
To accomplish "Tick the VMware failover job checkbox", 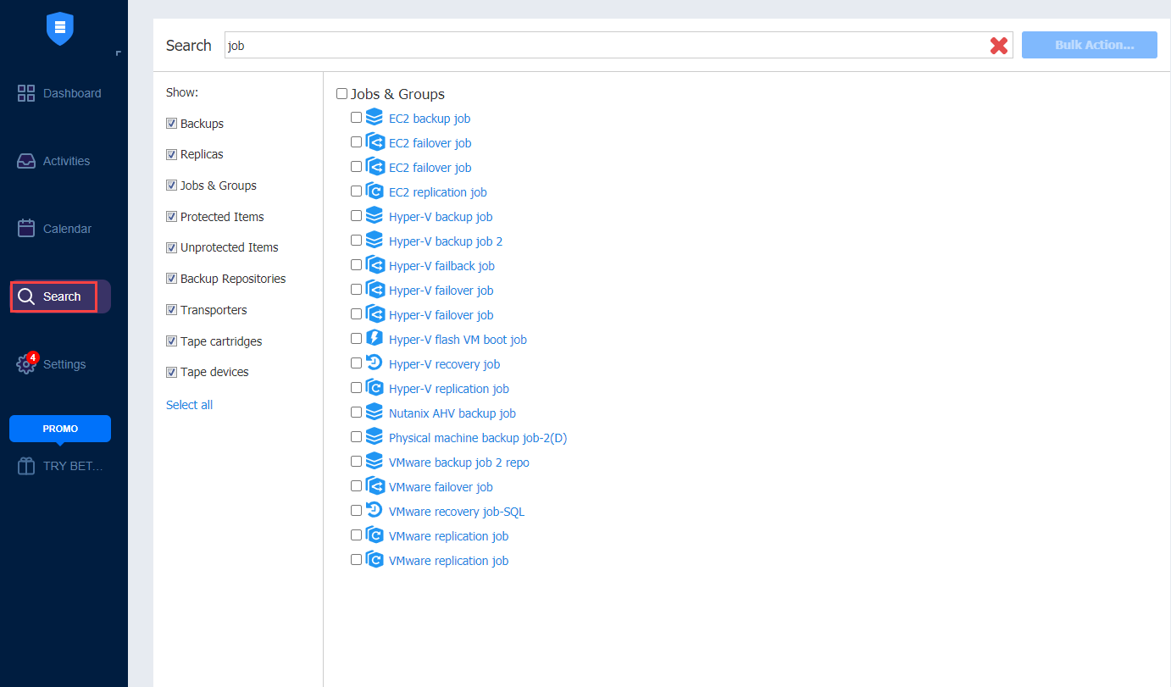I will pyautogui.click(x=356, y=486).
